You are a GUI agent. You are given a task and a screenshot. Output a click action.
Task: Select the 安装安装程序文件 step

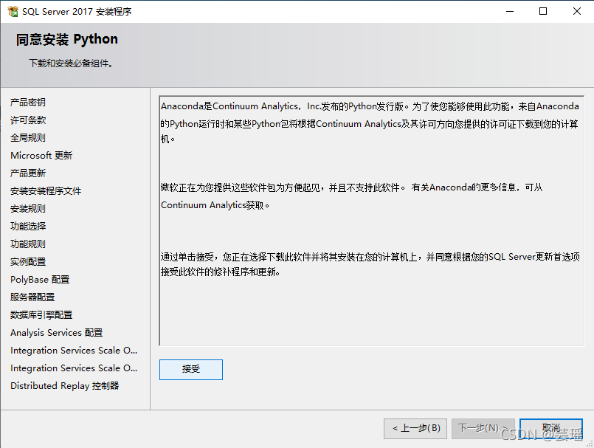click(46, 190)
